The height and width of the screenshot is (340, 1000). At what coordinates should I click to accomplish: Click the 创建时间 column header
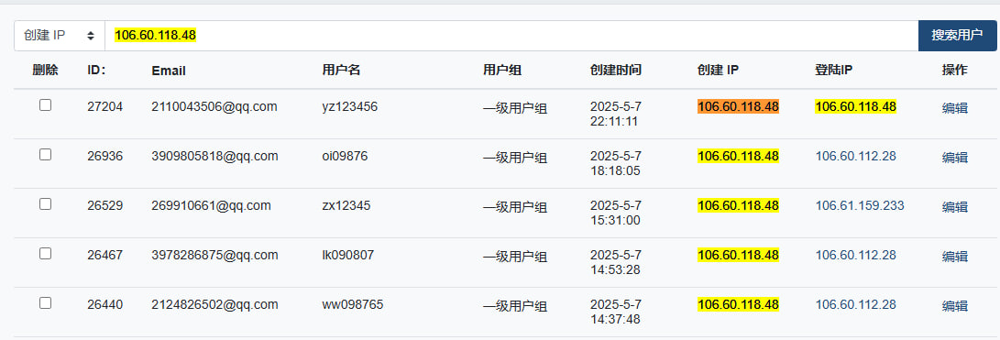pyautogui.click(x=615, y=71)
